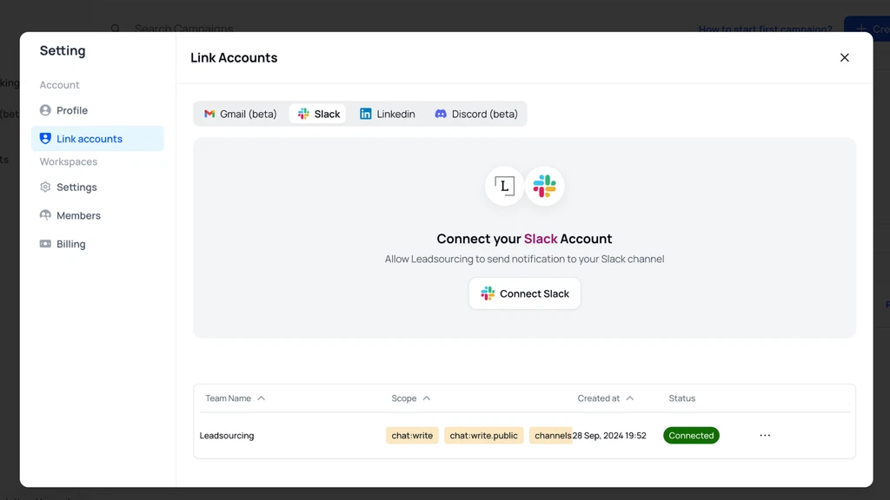Click the Profile user icon in sidebar
Viewport: 890px width, 500px height.
click(45, 110)
